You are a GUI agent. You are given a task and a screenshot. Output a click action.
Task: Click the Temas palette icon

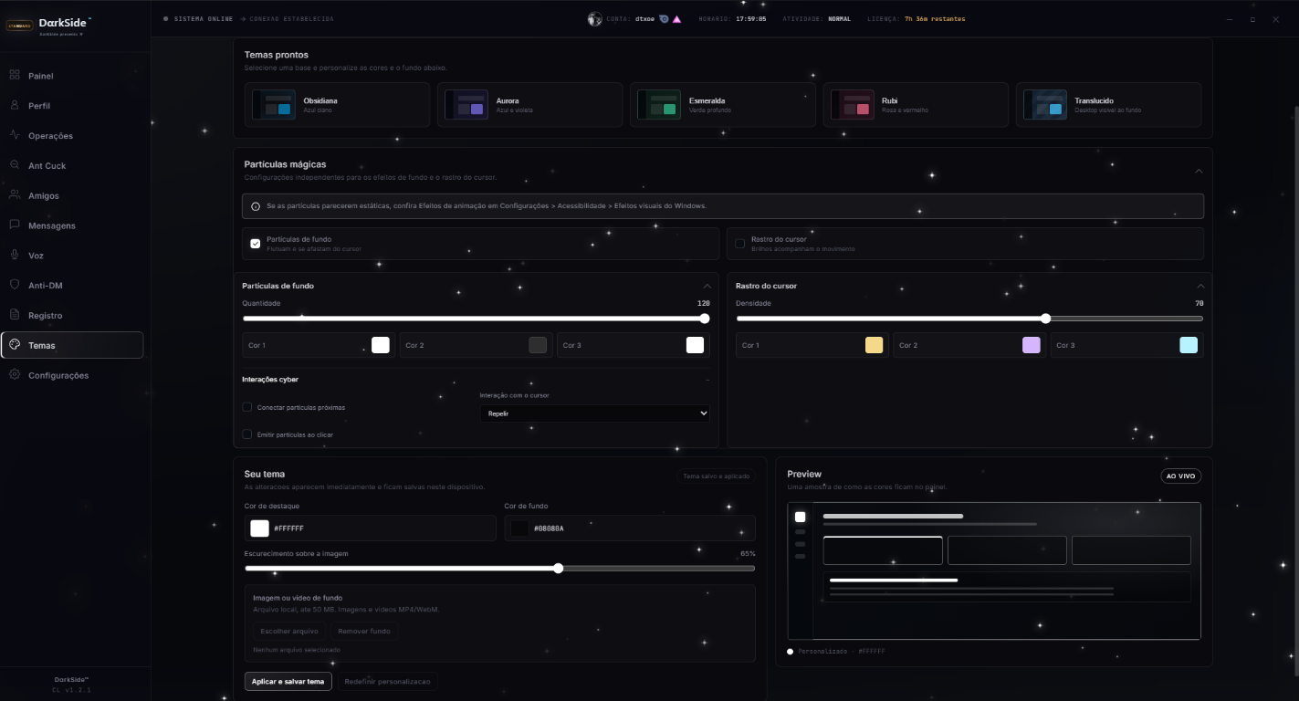click(15, 345)
